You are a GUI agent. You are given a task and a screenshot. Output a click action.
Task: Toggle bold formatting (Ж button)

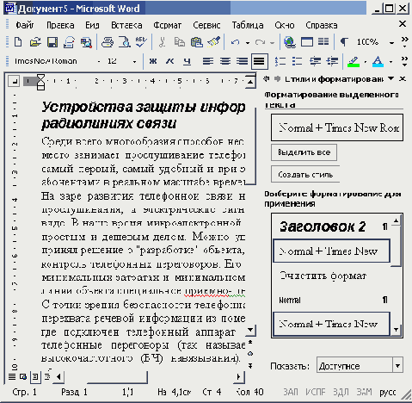click(153, 61)
